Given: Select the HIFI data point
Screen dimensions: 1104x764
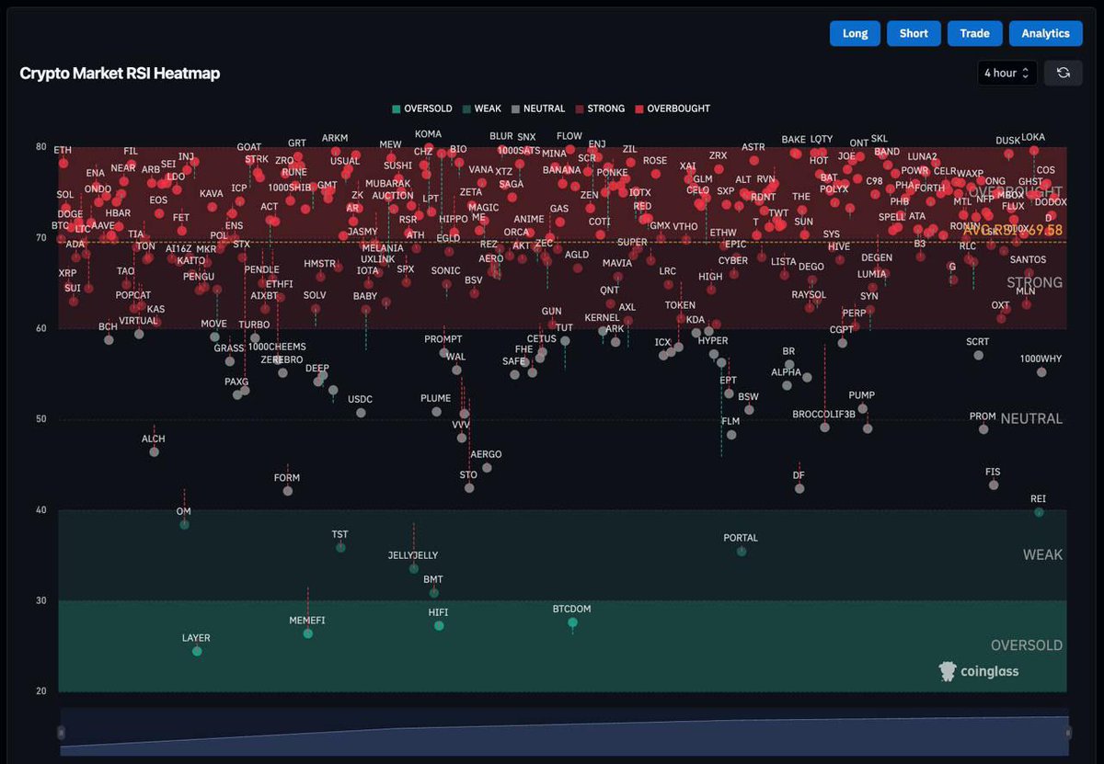Looking at the screenshot, I should 439,625.
